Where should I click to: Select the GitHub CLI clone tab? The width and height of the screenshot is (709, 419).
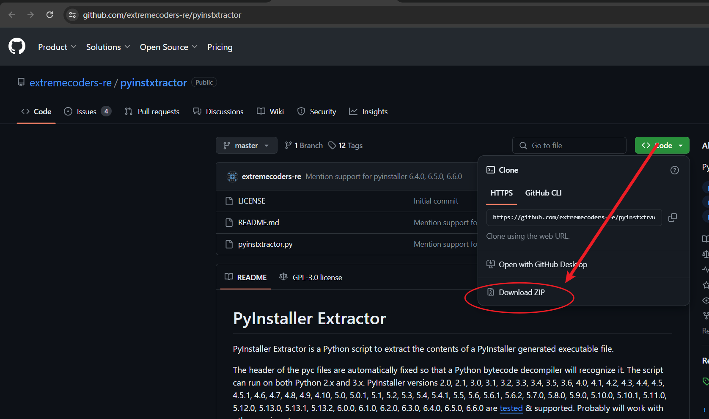point(544,193)
